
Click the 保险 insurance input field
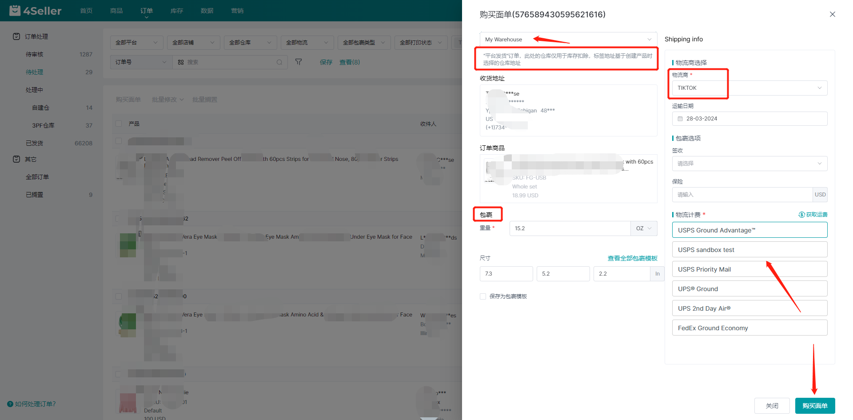[742, 195]
